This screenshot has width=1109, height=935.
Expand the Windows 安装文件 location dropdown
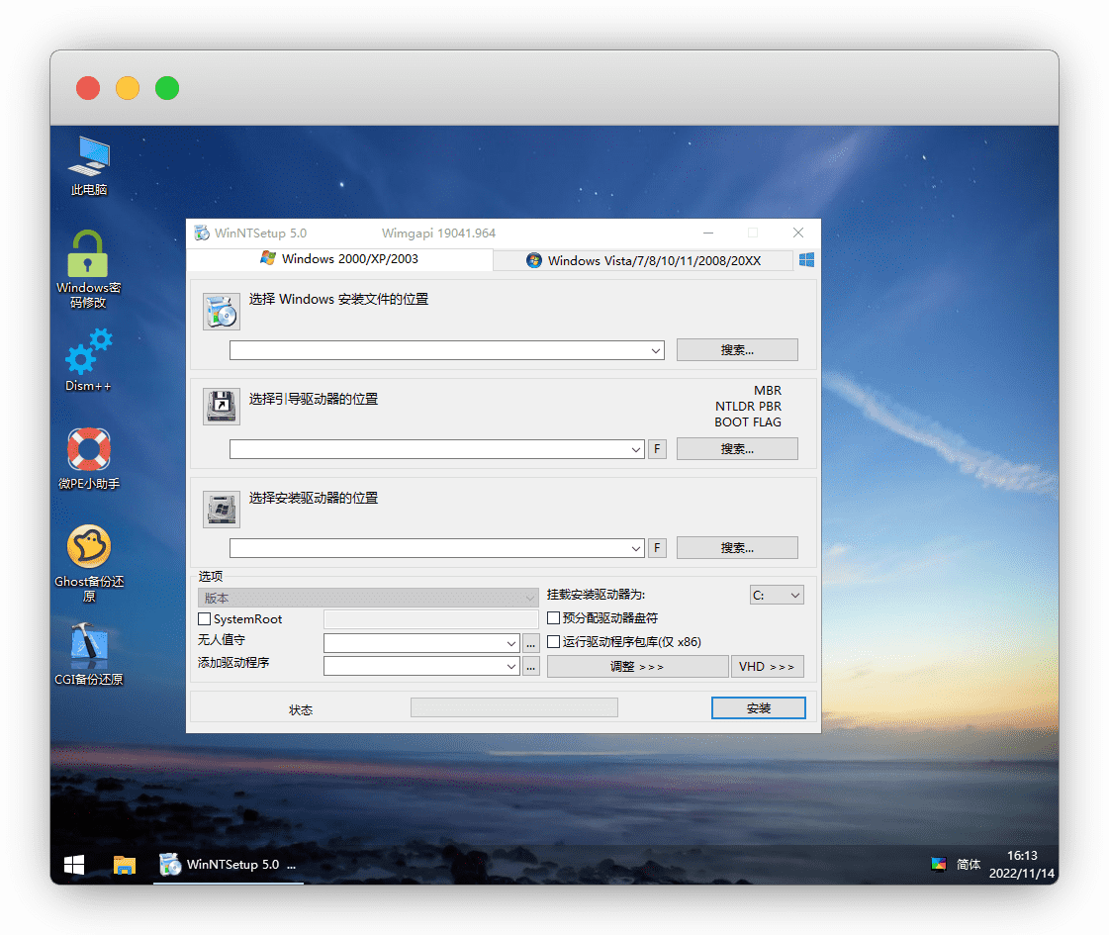pyautogui.click(x=657, y=350)
